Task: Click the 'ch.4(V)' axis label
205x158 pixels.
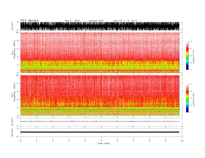Action: click(x=12, y=132)
